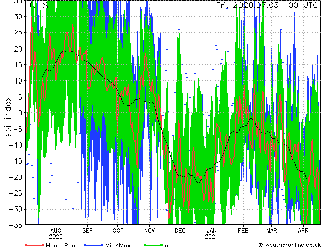Screen dimensions: 321x248
Task: Click the 10 y-axis value
Action: 18,81
